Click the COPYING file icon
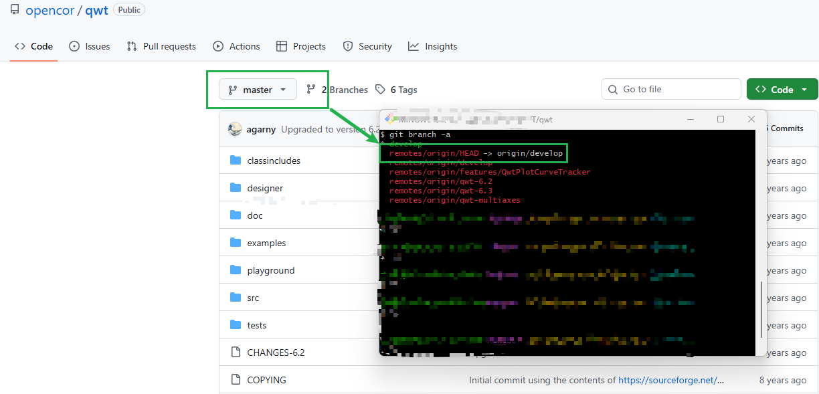819x394 pixels. pos(236,380)
